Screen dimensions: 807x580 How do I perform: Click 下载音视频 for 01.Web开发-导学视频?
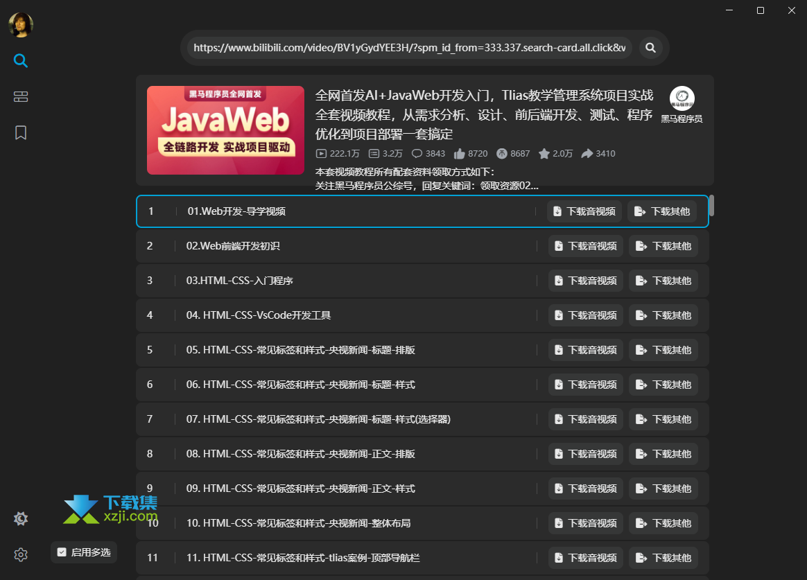coord(584,211)
